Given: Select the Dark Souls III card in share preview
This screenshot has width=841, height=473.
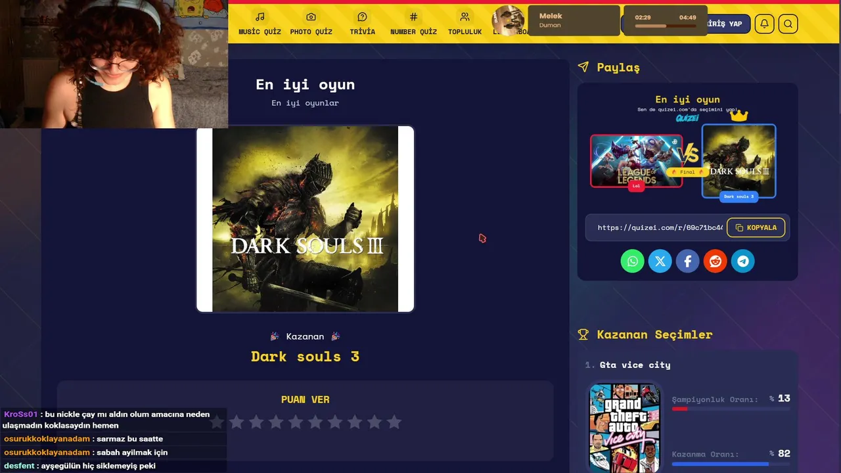Looking at the screenshot, I should 739,161.
